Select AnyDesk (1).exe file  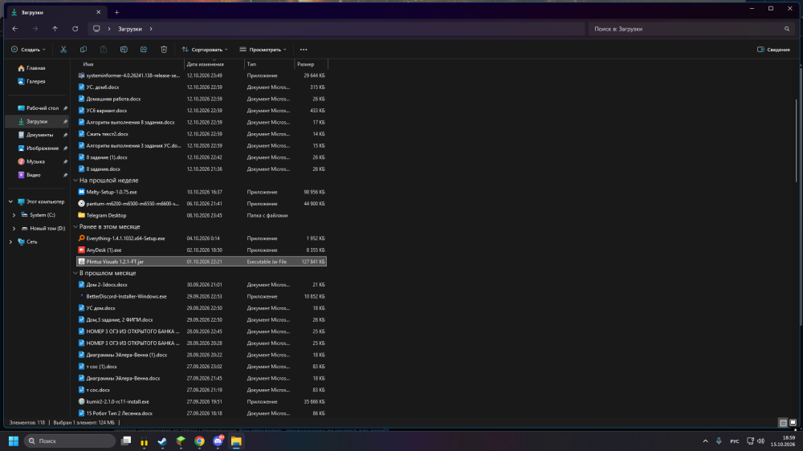click(202, 250)
